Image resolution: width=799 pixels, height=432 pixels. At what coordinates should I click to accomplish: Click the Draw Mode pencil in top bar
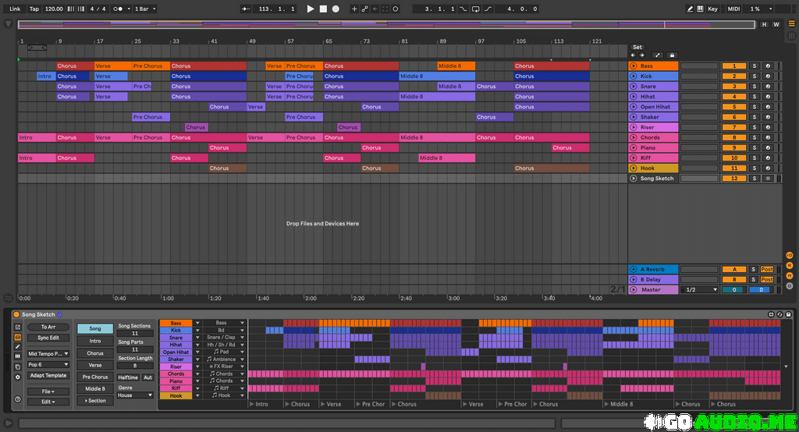pos(690,9)
